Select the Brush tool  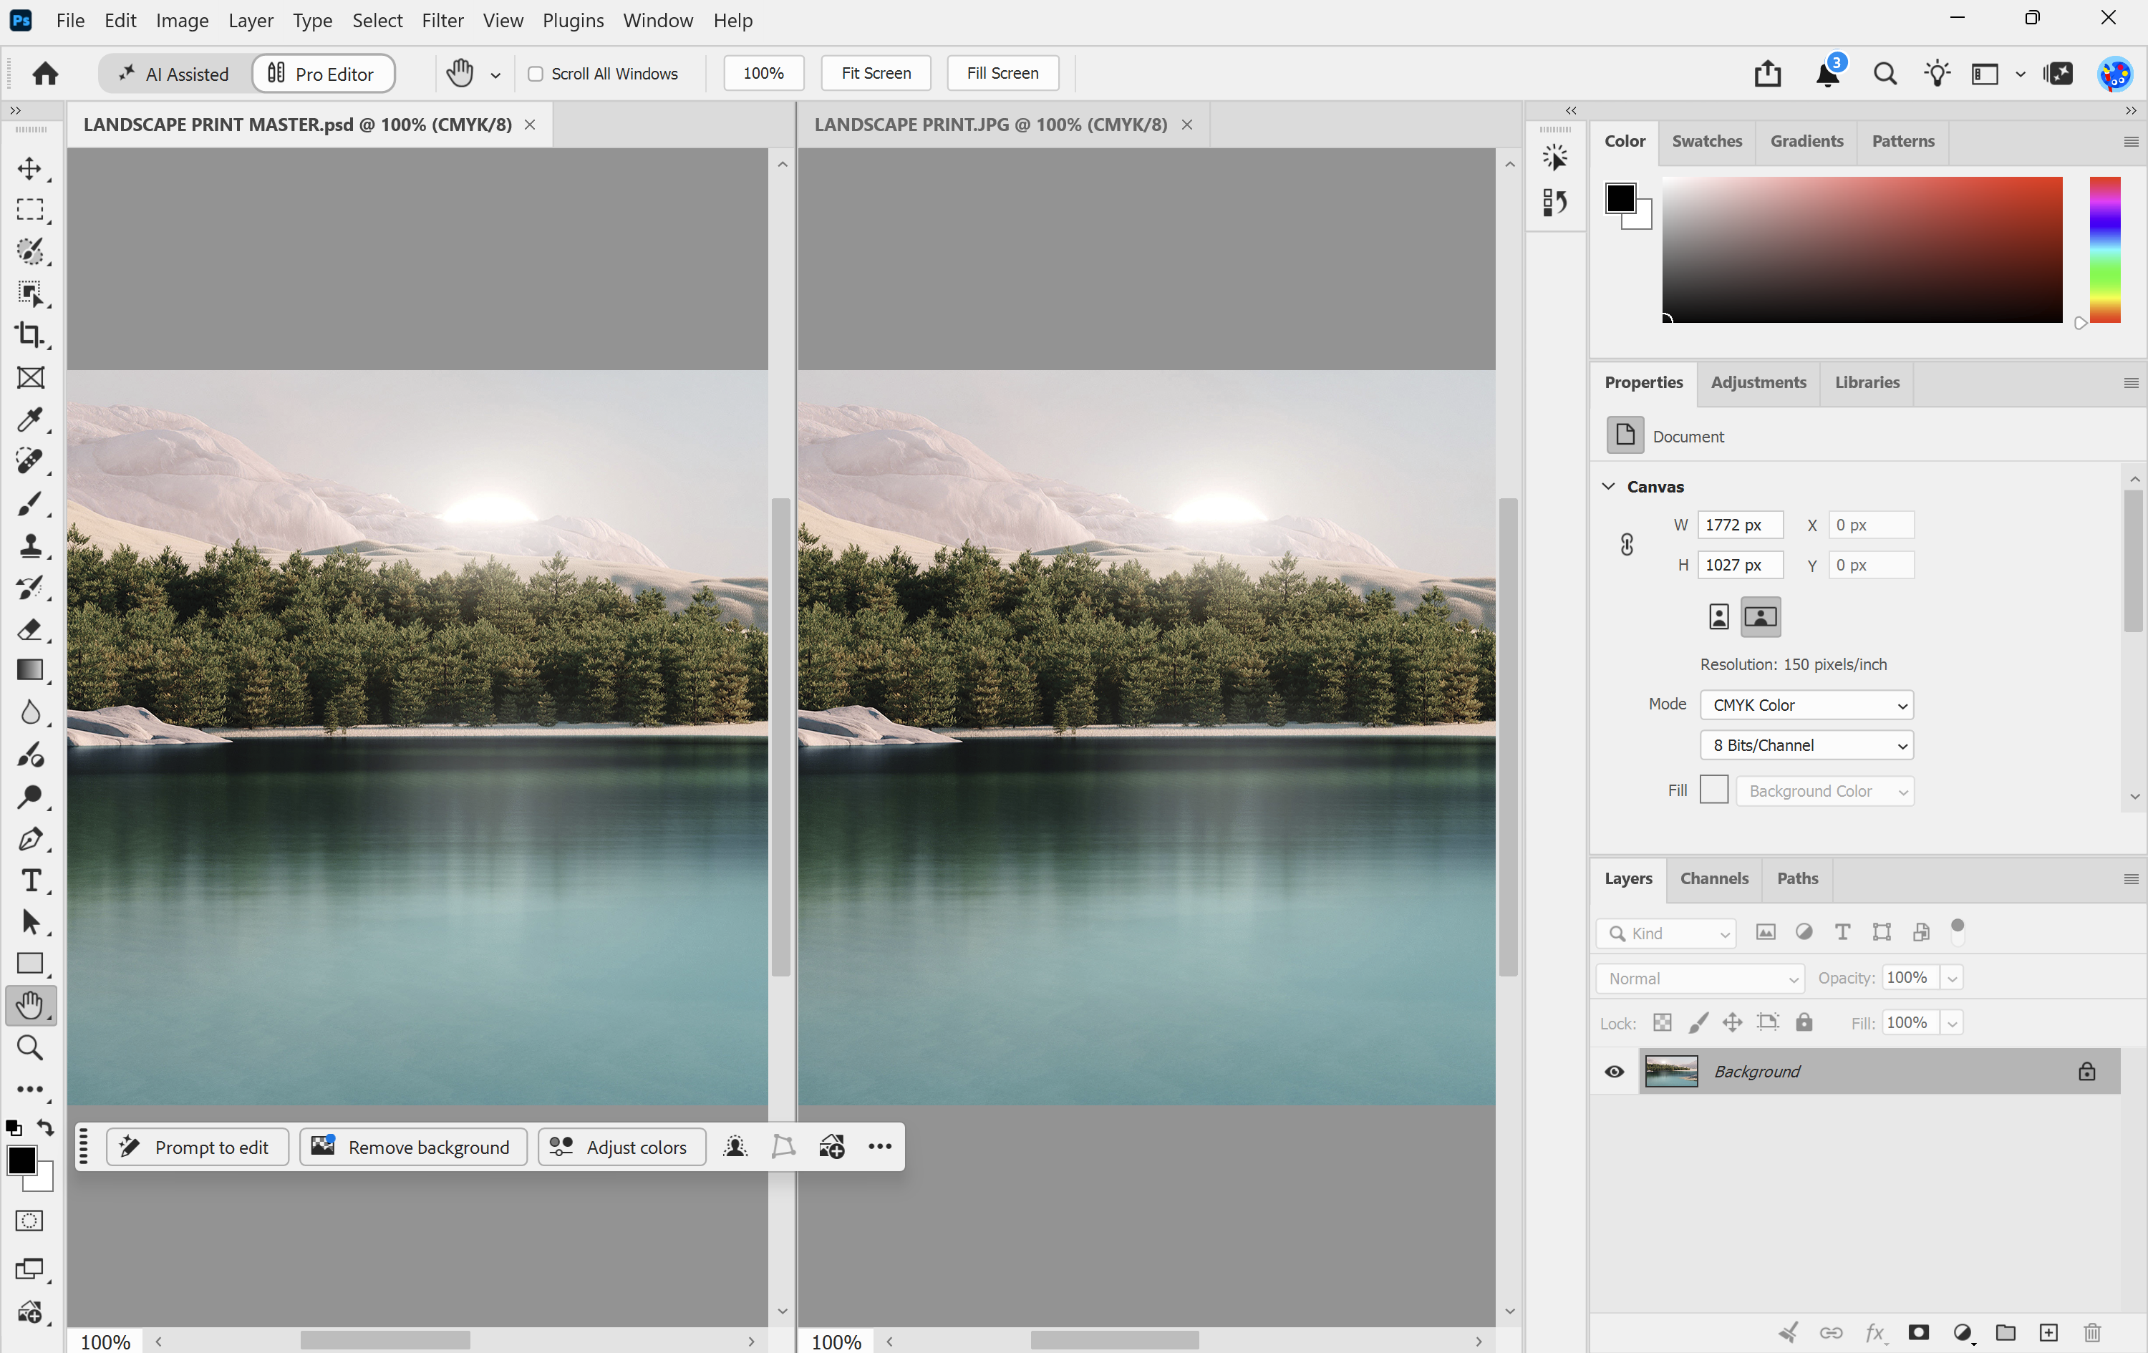[30, 504]
